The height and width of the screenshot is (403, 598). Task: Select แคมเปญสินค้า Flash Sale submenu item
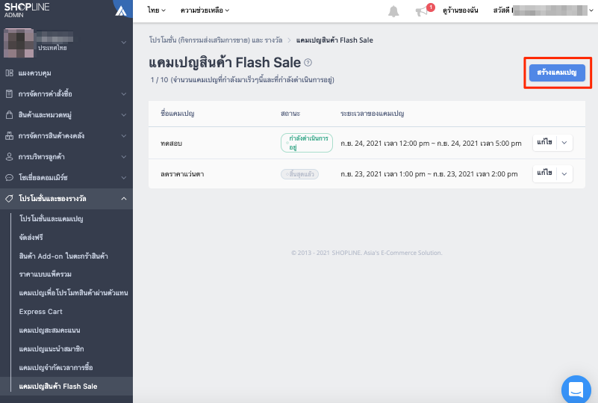pyautogui.click(x=58, y=387)
